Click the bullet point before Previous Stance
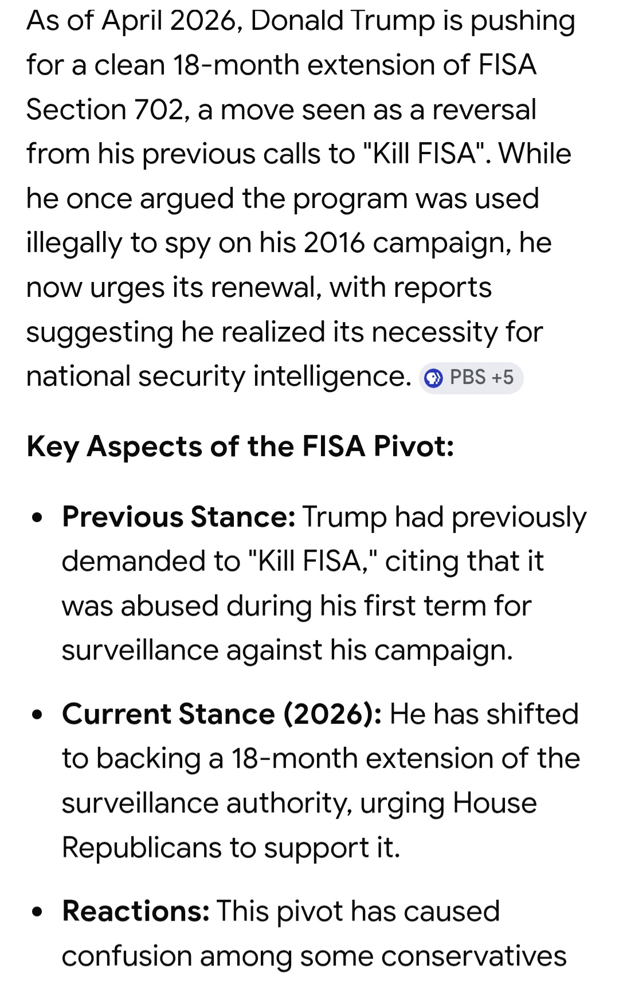The width and height of the screenshot is (619, 983). point(38,518)
